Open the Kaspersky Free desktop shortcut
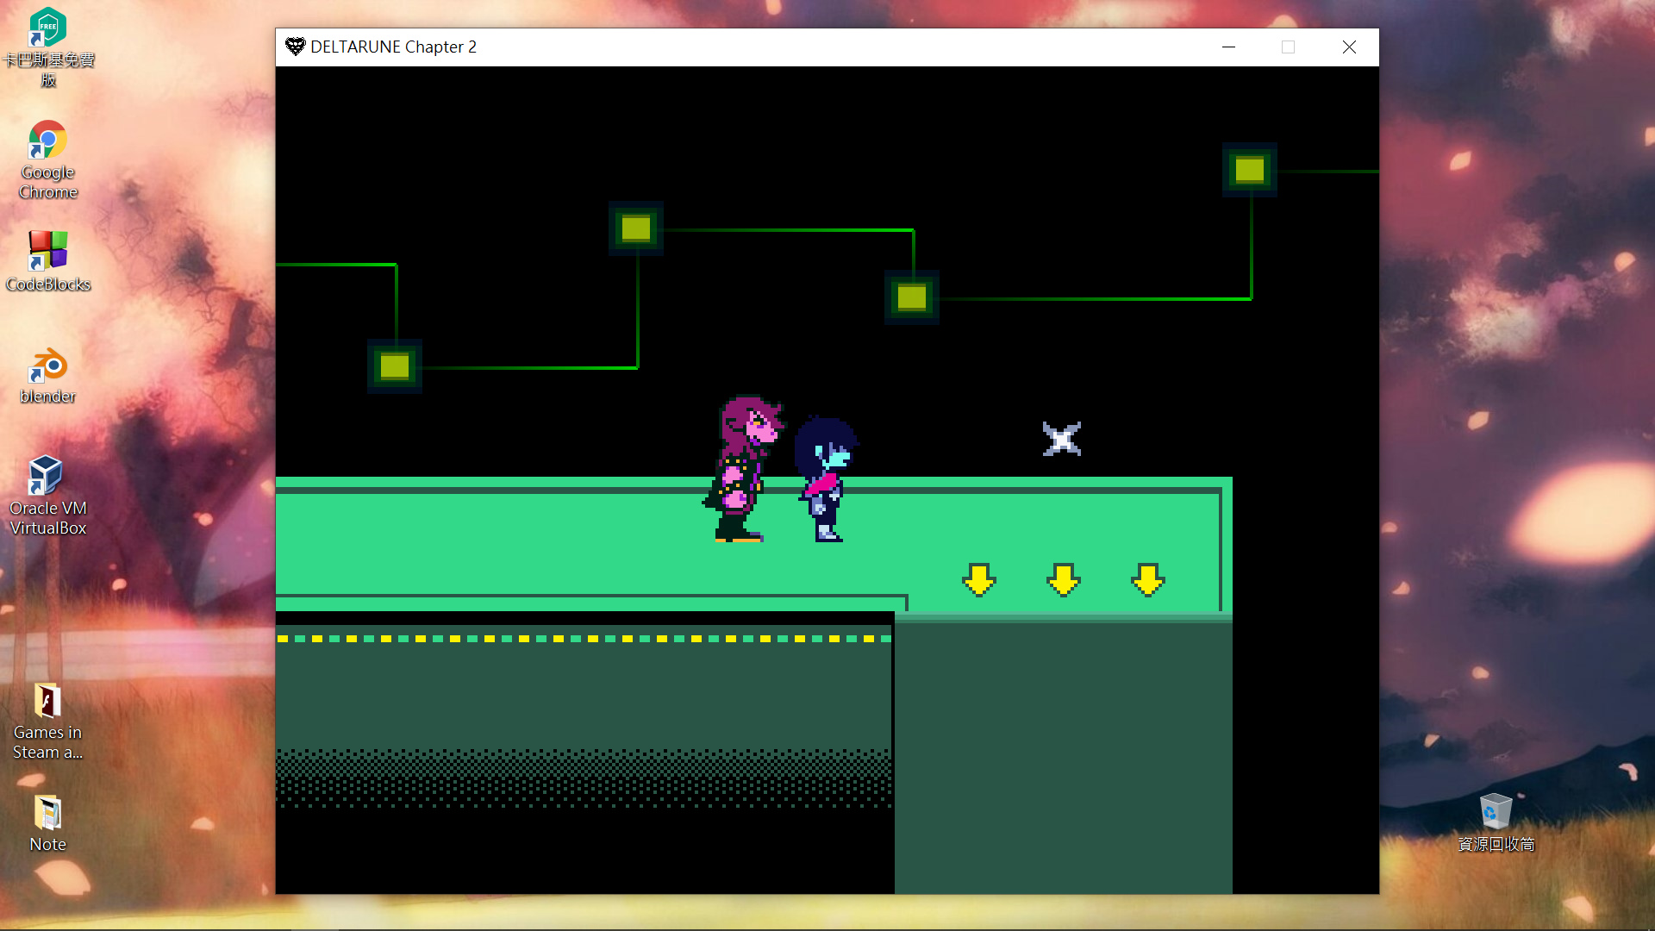 tap(48, 47)
